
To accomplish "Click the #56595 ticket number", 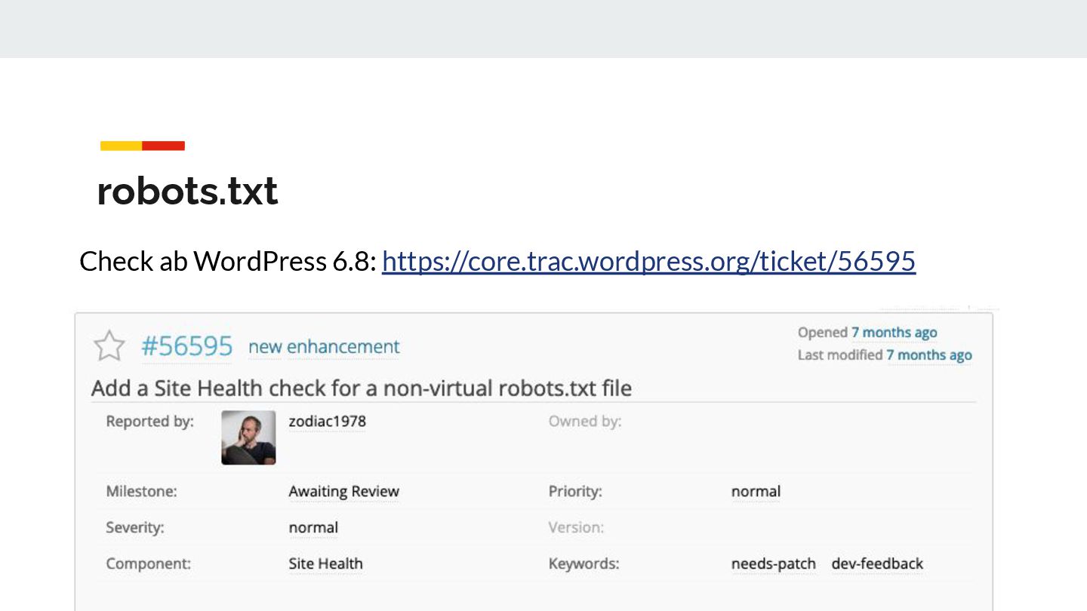I will (187, 346).
